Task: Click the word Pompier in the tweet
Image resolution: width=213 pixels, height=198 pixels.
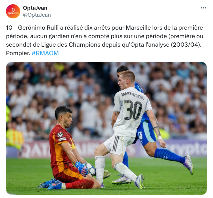Action: coord(18,53)
